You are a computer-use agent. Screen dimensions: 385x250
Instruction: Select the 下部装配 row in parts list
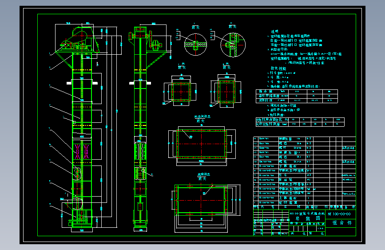305,166
